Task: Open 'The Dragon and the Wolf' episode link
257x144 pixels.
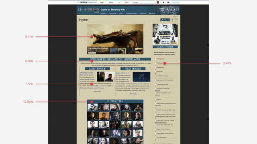Action: click(x=87, y=74)
